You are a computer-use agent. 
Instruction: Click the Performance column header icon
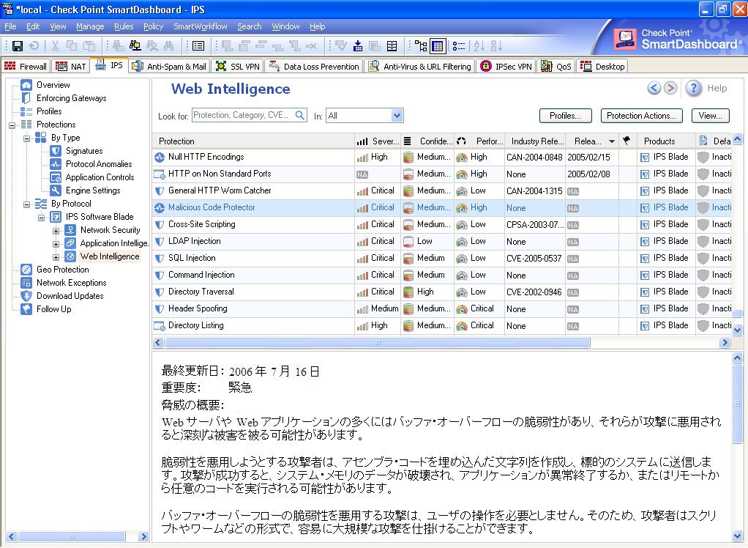461,141
